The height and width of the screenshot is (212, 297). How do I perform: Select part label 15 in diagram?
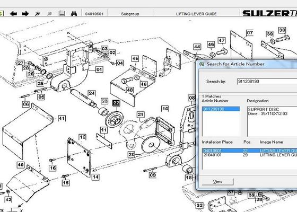[66, 183]
